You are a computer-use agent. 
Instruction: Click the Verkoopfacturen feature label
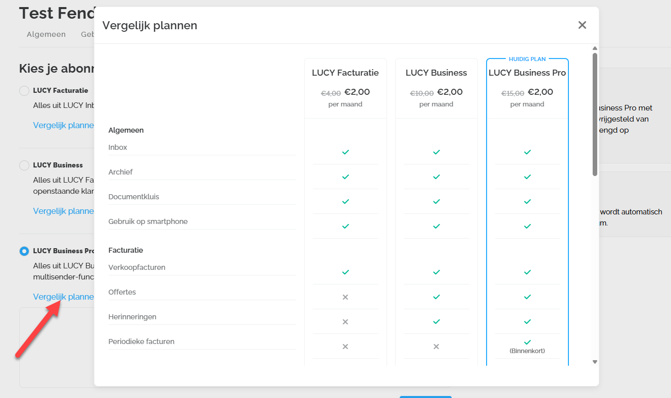137,267
